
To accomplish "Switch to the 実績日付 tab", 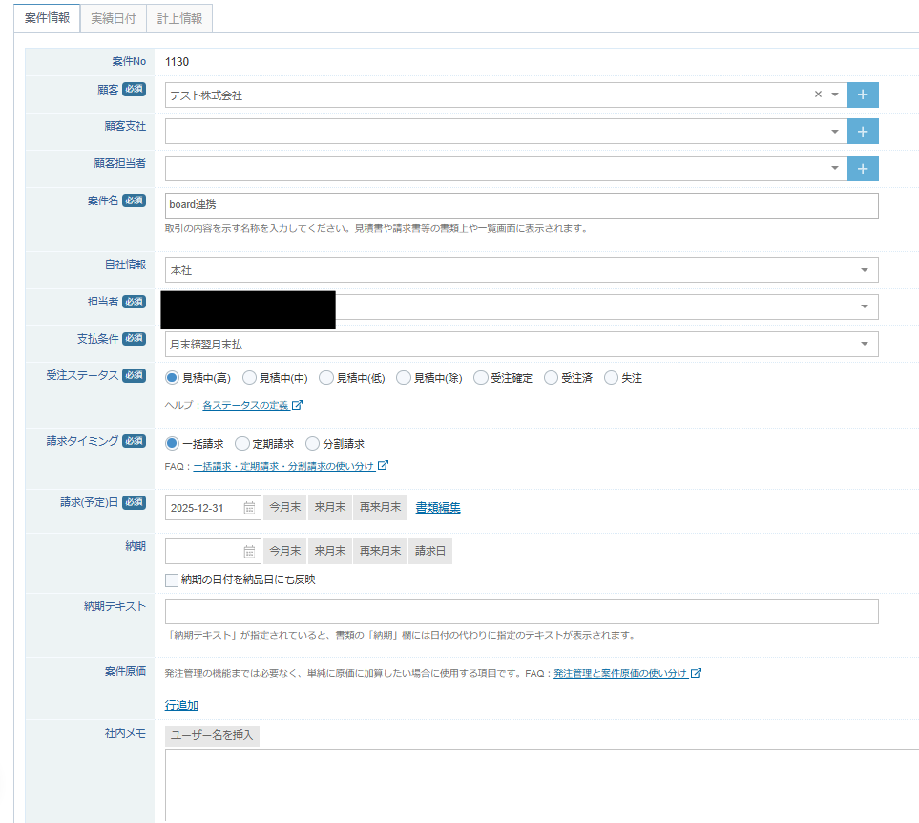I will point(114,19).
